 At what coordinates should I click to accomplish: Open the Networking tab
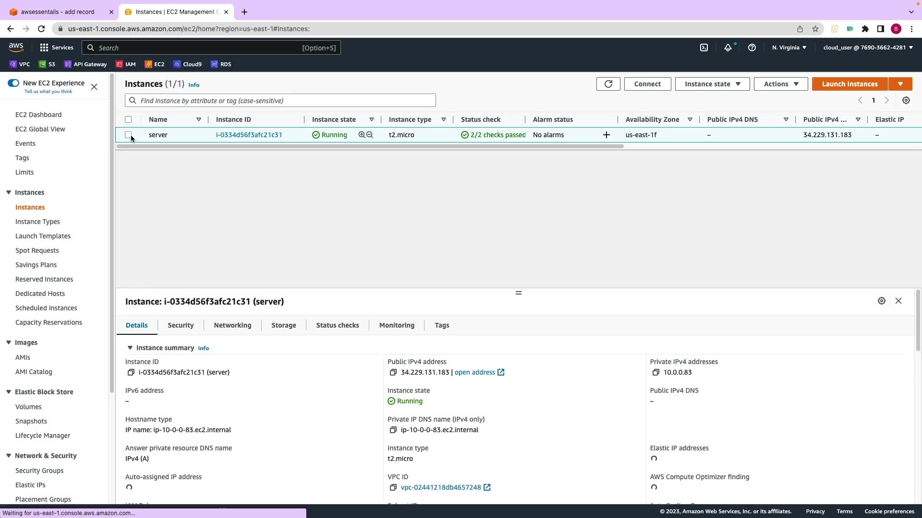pyautogui.click(x=232, y=325)
